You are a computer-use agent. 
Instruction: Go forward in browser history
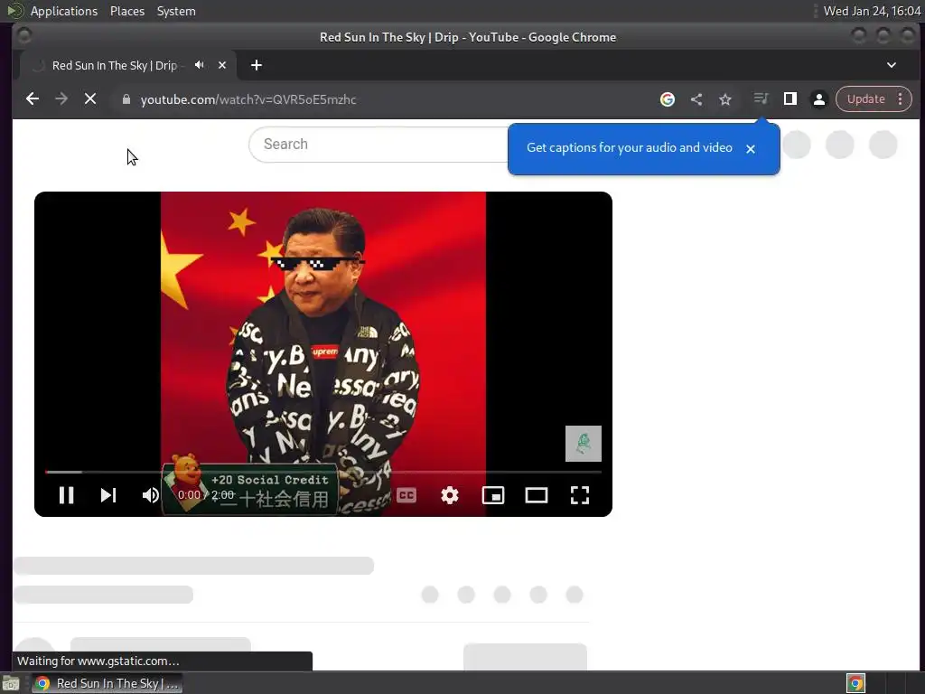pyautogui.click(x=61, y=99)
